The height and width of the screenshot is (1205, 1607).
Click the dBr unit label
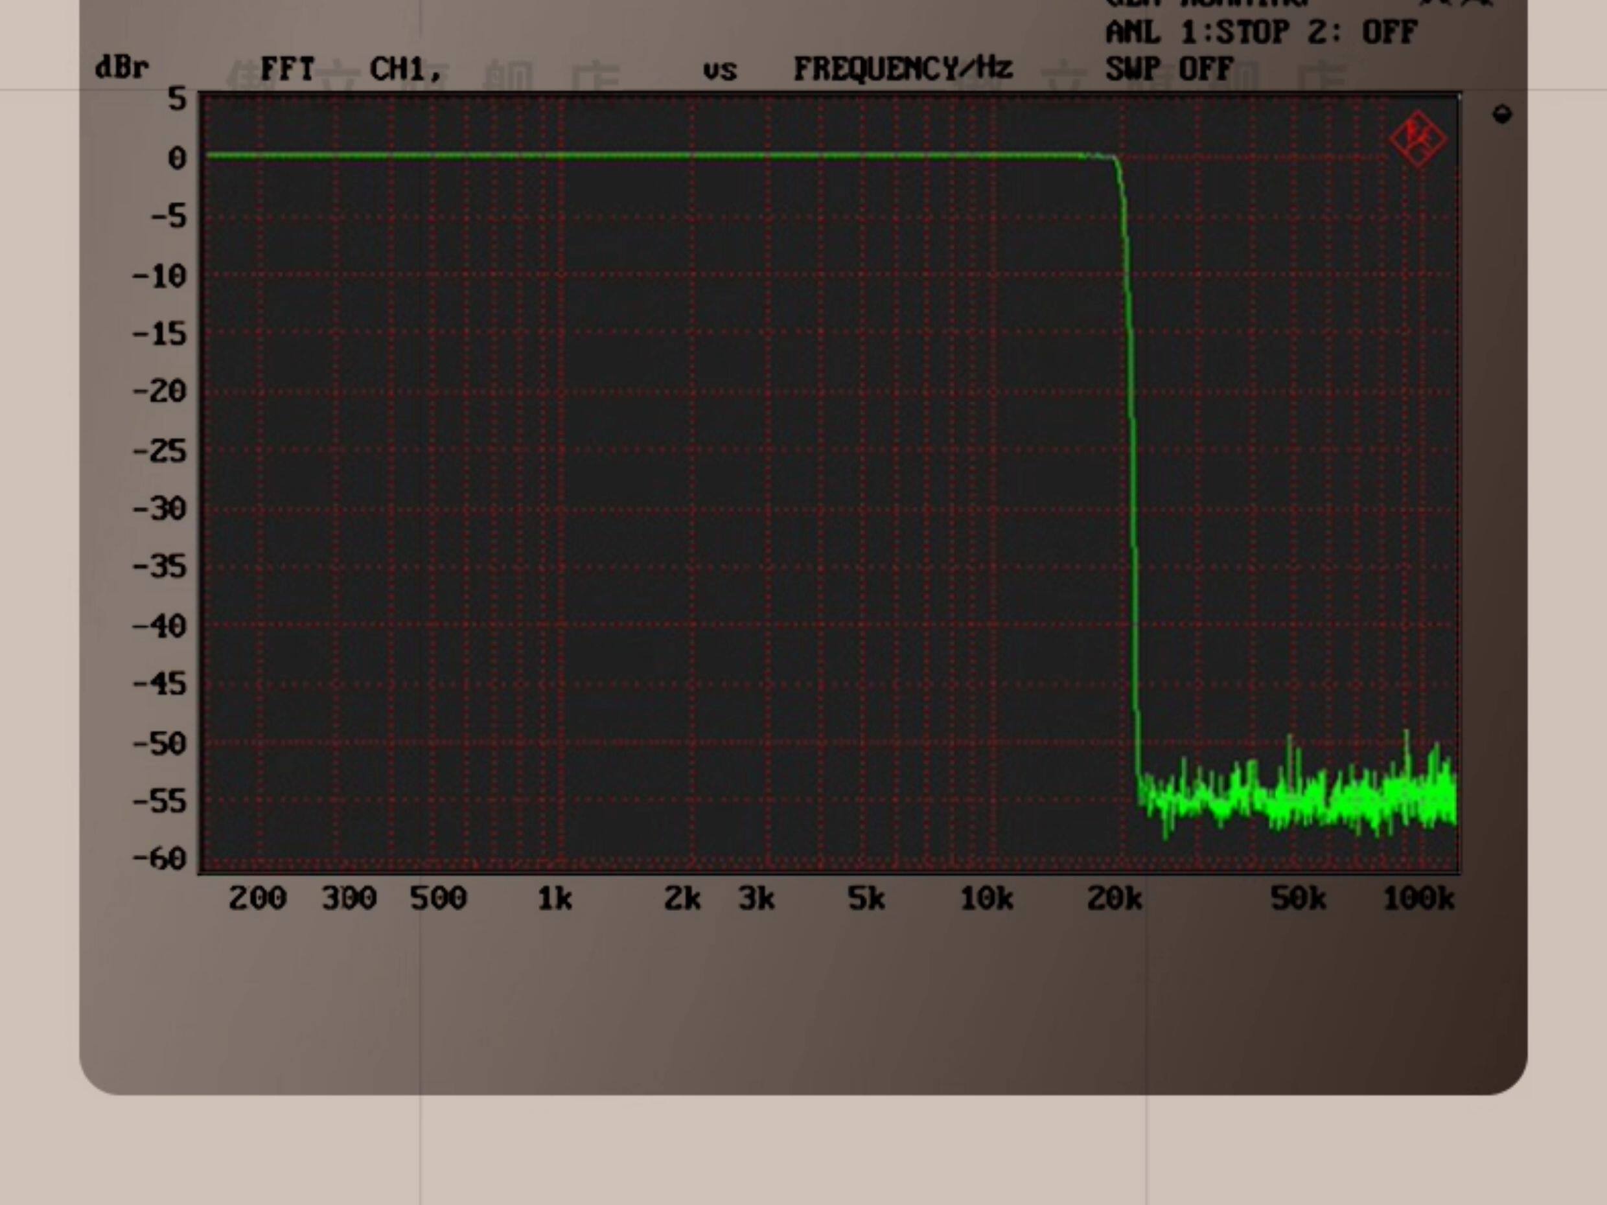(121, 68)
